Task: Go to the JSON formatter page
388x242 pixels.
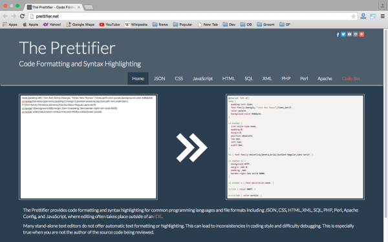Action: (x=159, y=79)
